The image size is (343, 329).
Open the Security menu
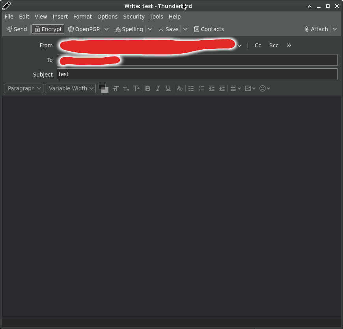tap(134, 17)
